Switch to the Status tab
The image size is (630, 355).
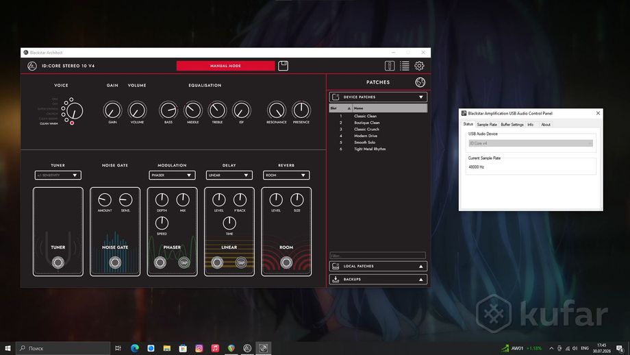point(468,124)
